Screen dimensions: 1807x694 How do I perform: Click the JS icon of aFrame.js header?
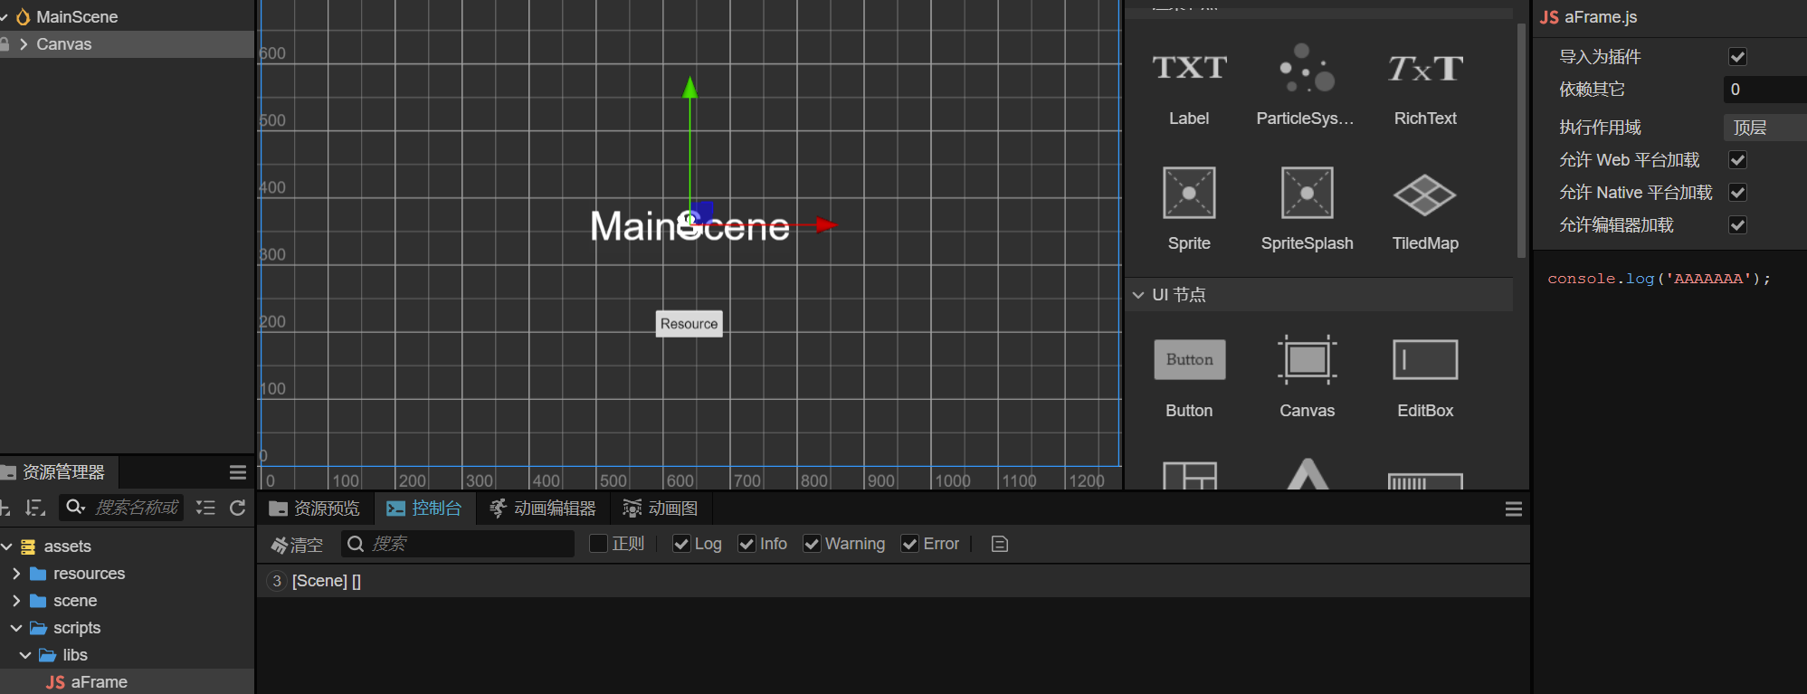click(x=1549, y=17)
